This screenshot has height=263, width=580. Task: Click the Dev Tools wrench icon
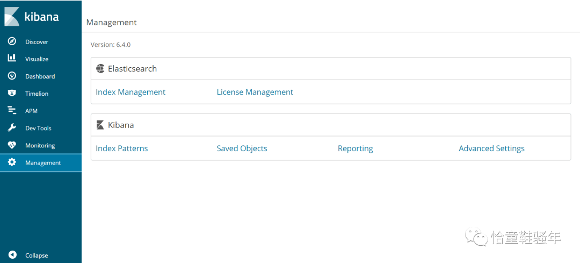point(12,128)
